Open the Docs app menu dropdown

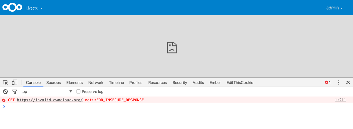point(34,8)
